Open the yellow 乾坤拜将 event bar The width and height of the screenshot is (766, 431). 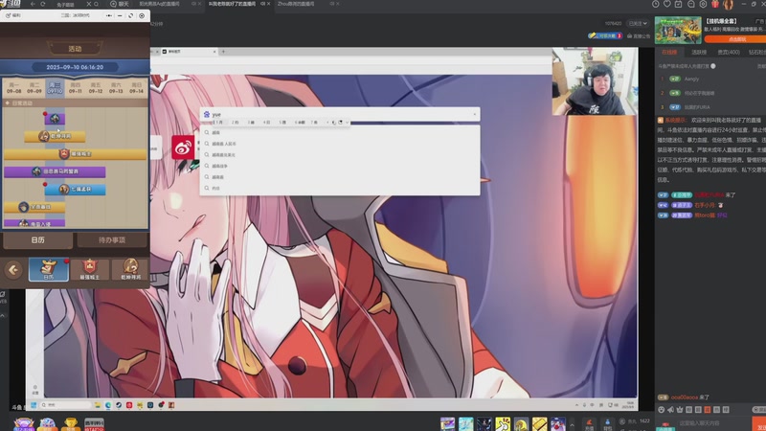click(x=55, y=136)
